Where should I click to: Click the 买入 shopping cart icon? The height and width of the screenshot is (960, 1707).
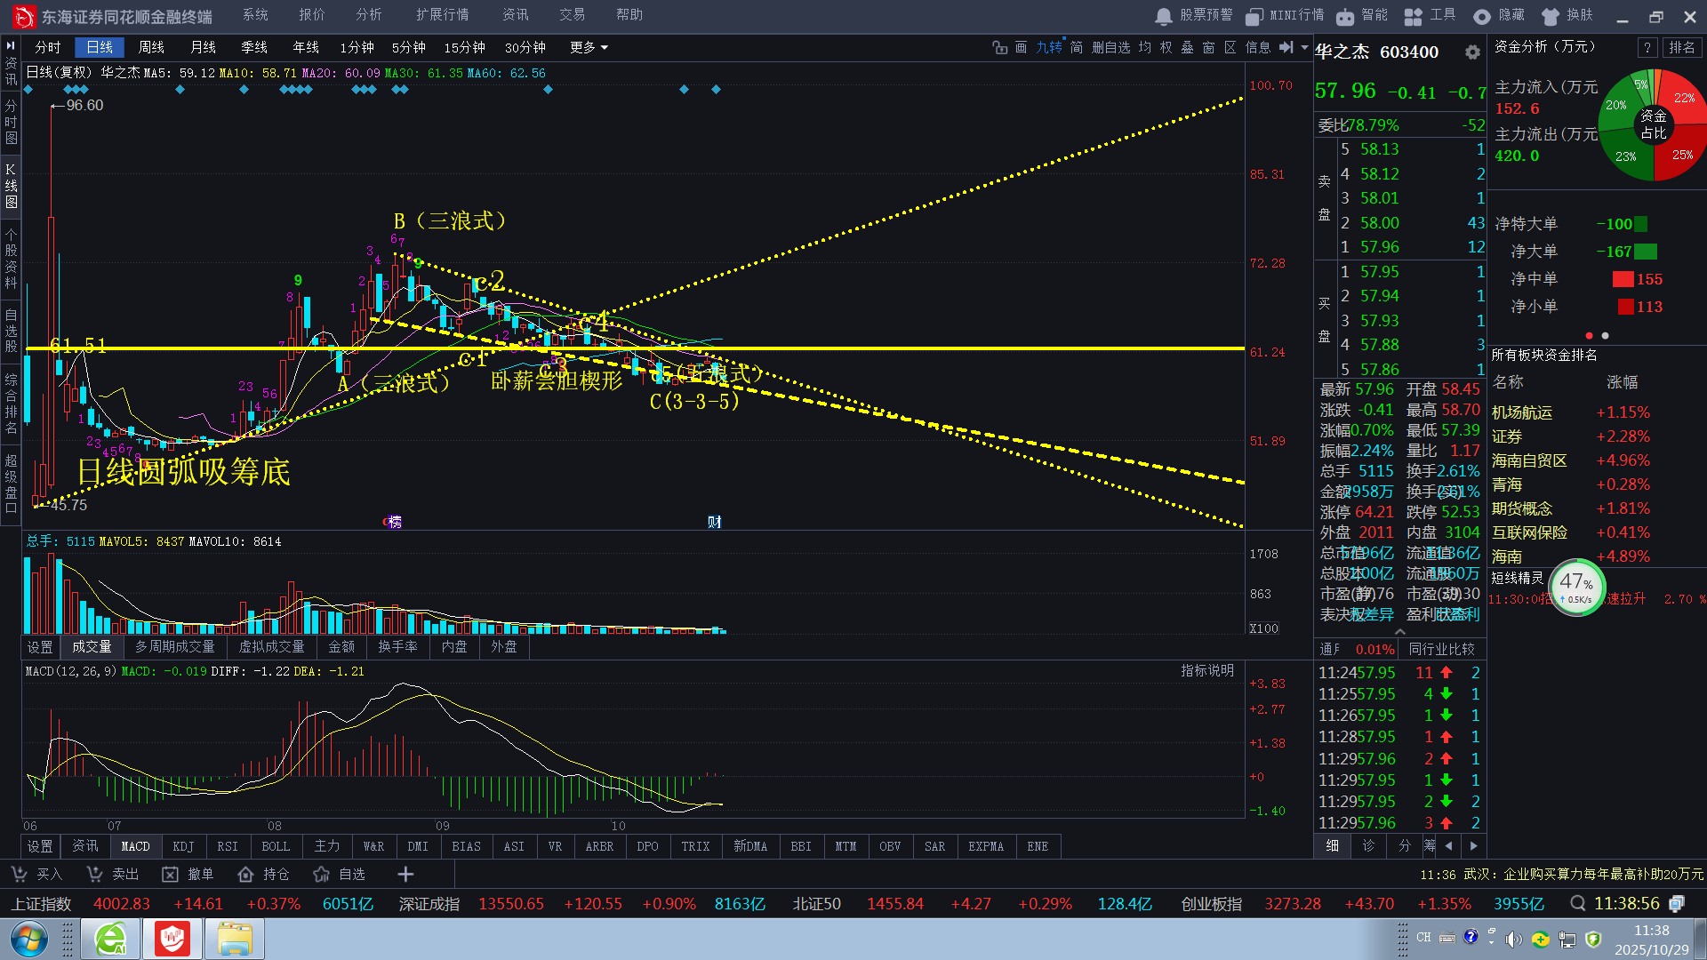tap(19, 875)
